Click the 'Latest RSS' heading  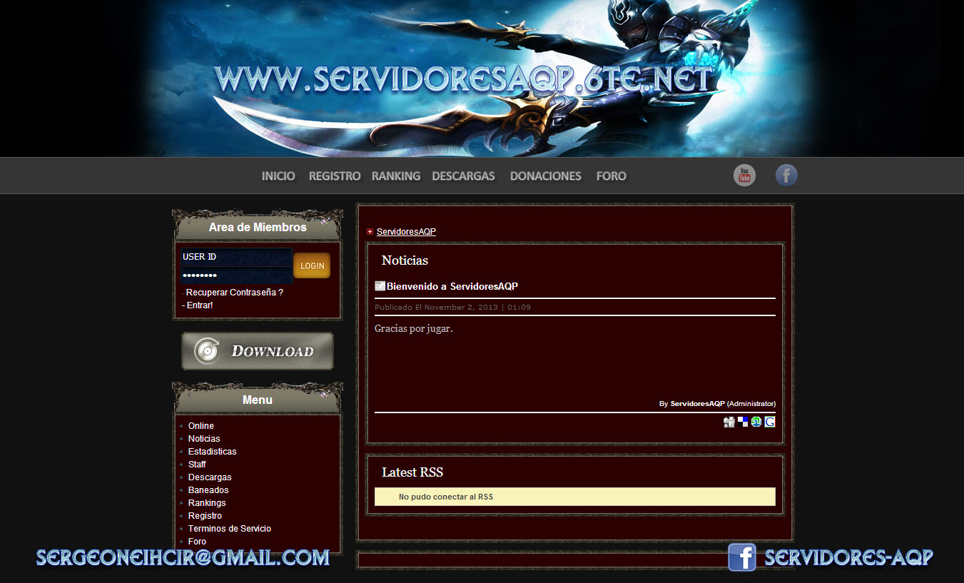click(412, 472)
